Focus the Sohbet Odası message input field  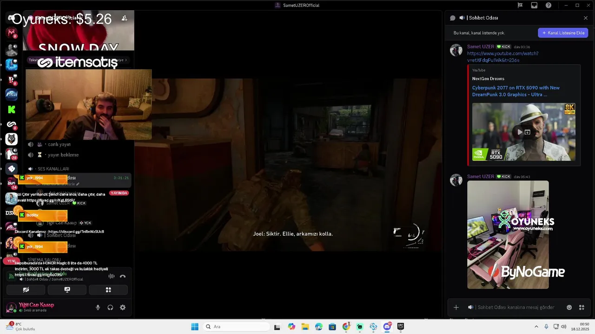click(x=516, y=307)
